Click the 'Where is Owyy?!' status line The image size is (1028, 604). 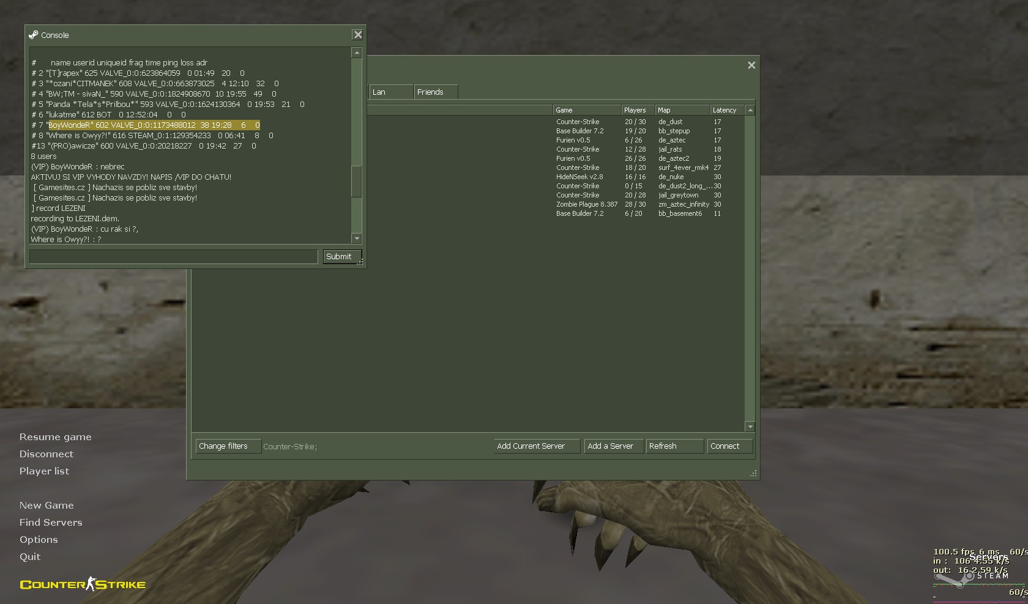click(152, 136)
